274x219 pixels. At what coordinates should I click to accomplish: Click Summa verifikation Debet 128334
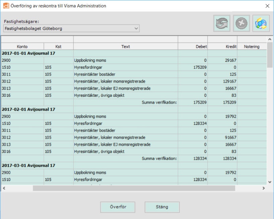(x=200, y=159)
